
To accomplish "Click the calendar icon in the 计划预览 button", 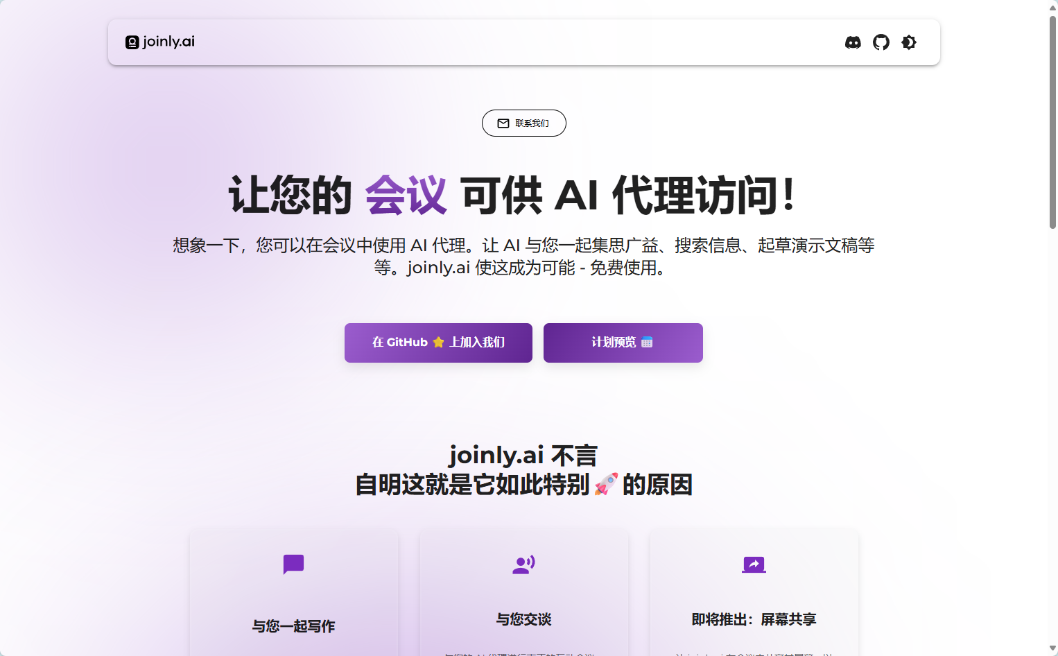I will [x=647, y=342].
